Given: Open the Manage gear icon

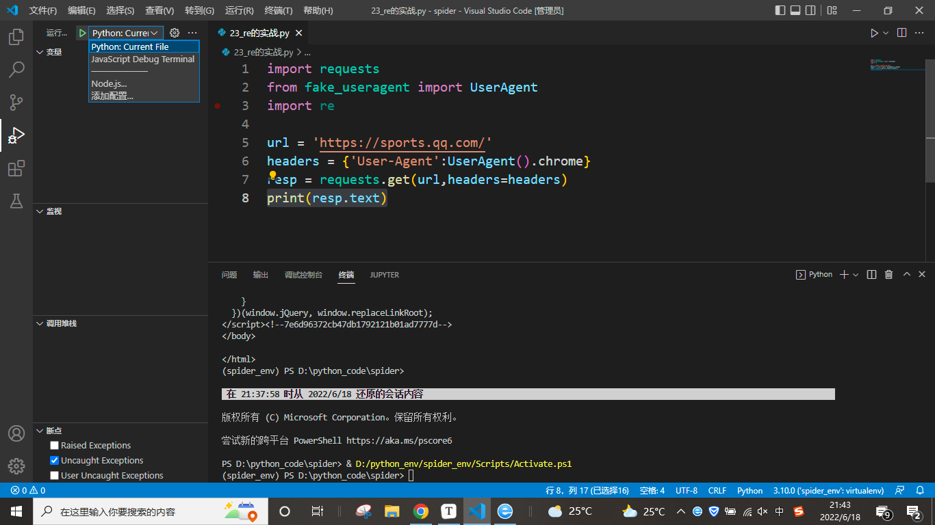Looking at the screenshot, I should [x=16, y=466].
